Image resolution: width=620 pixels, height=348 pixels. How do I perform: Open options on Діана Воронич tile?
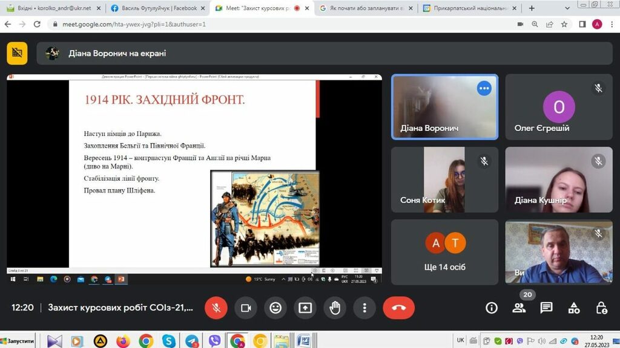pyautogui.click(x=484, y=88)
